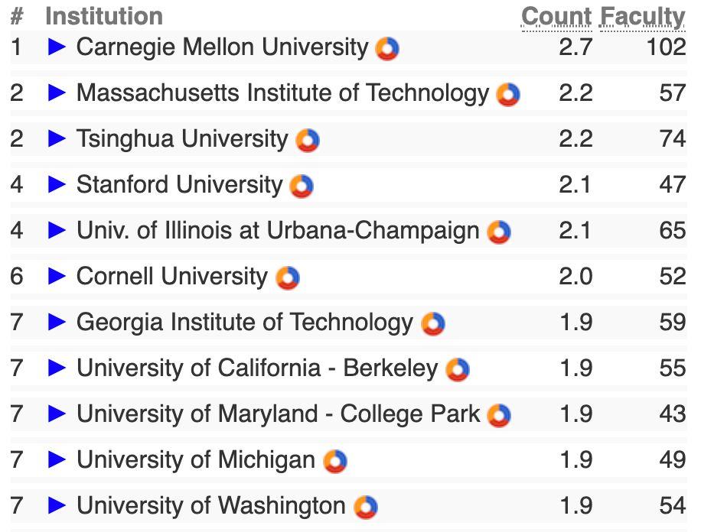The width and height of the screenshot is (701, 532).
Task: Expand Stanford University faculty triangle
Action: coord(57,185)
